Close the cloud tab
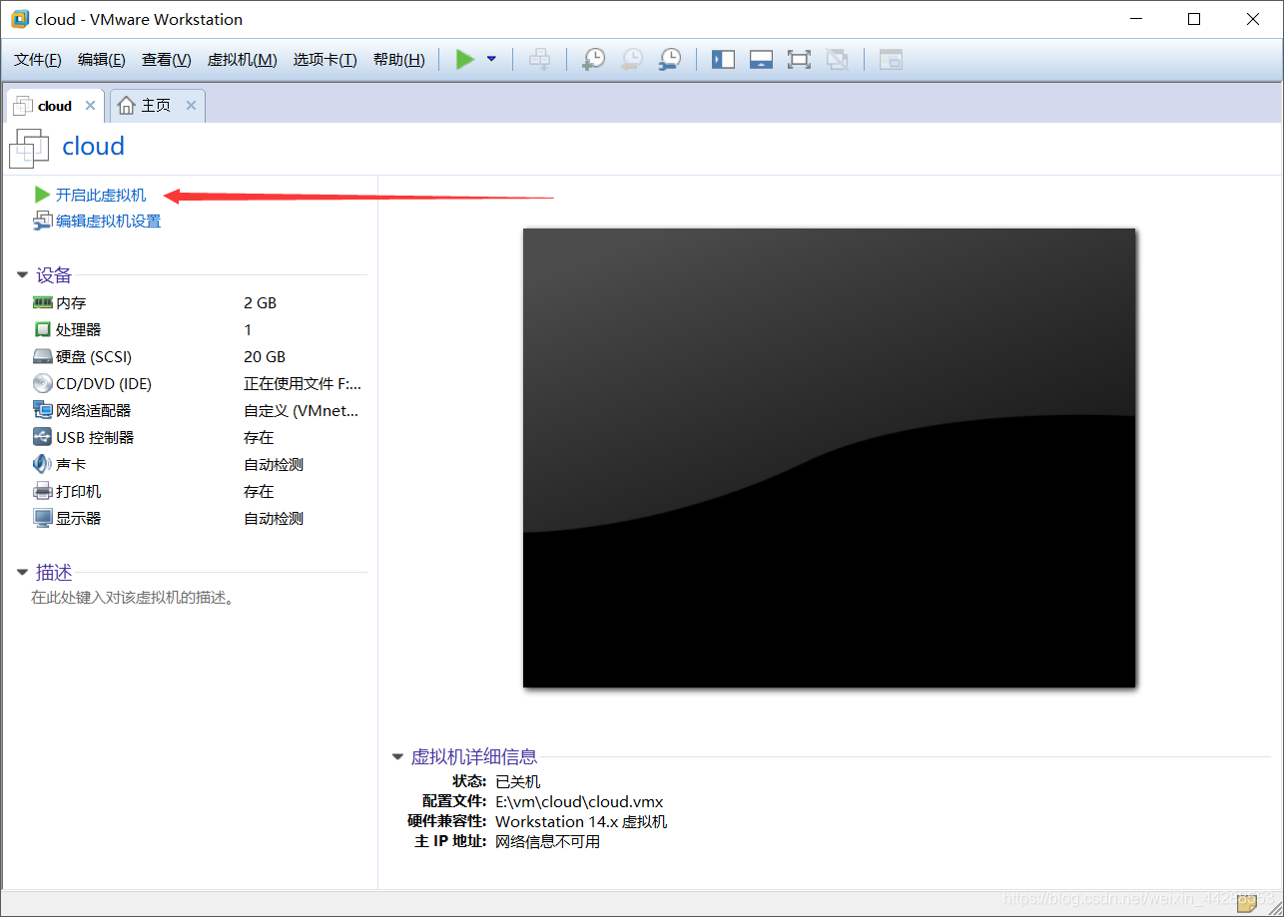 (91, 106)
